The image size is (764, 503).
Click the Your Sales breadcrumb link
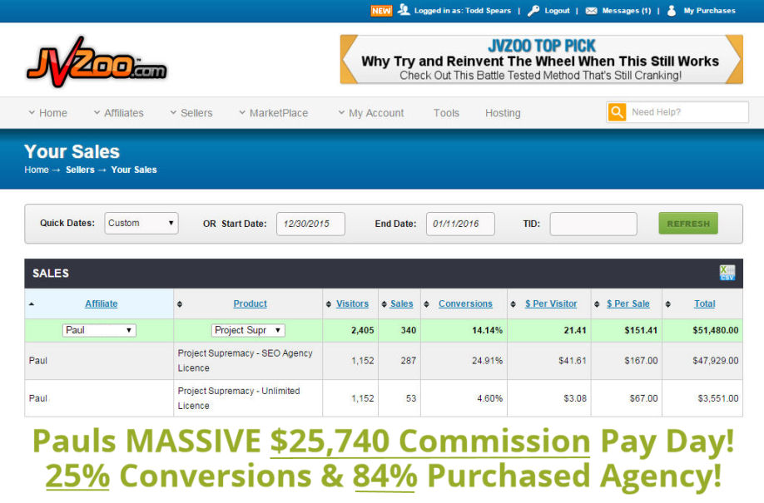click(x=134, y=170)
